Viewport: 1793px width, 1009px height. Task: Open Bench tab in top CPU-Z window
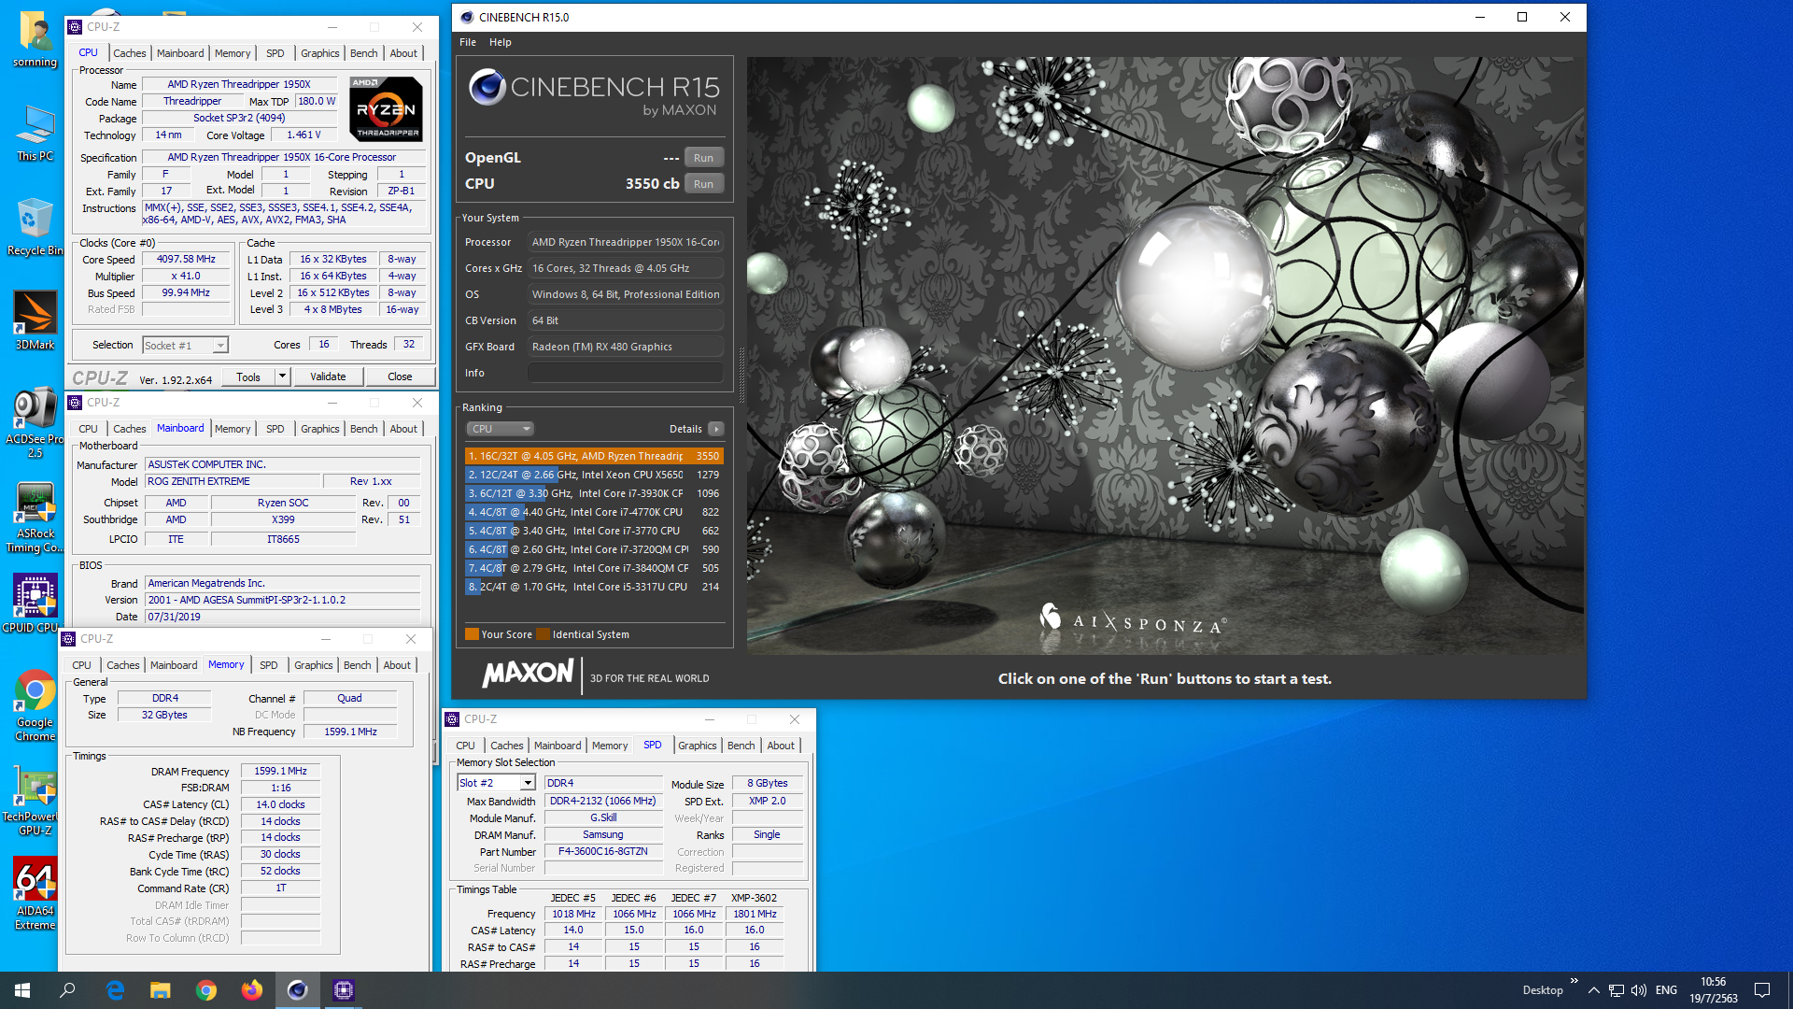(x=364, y=53)
